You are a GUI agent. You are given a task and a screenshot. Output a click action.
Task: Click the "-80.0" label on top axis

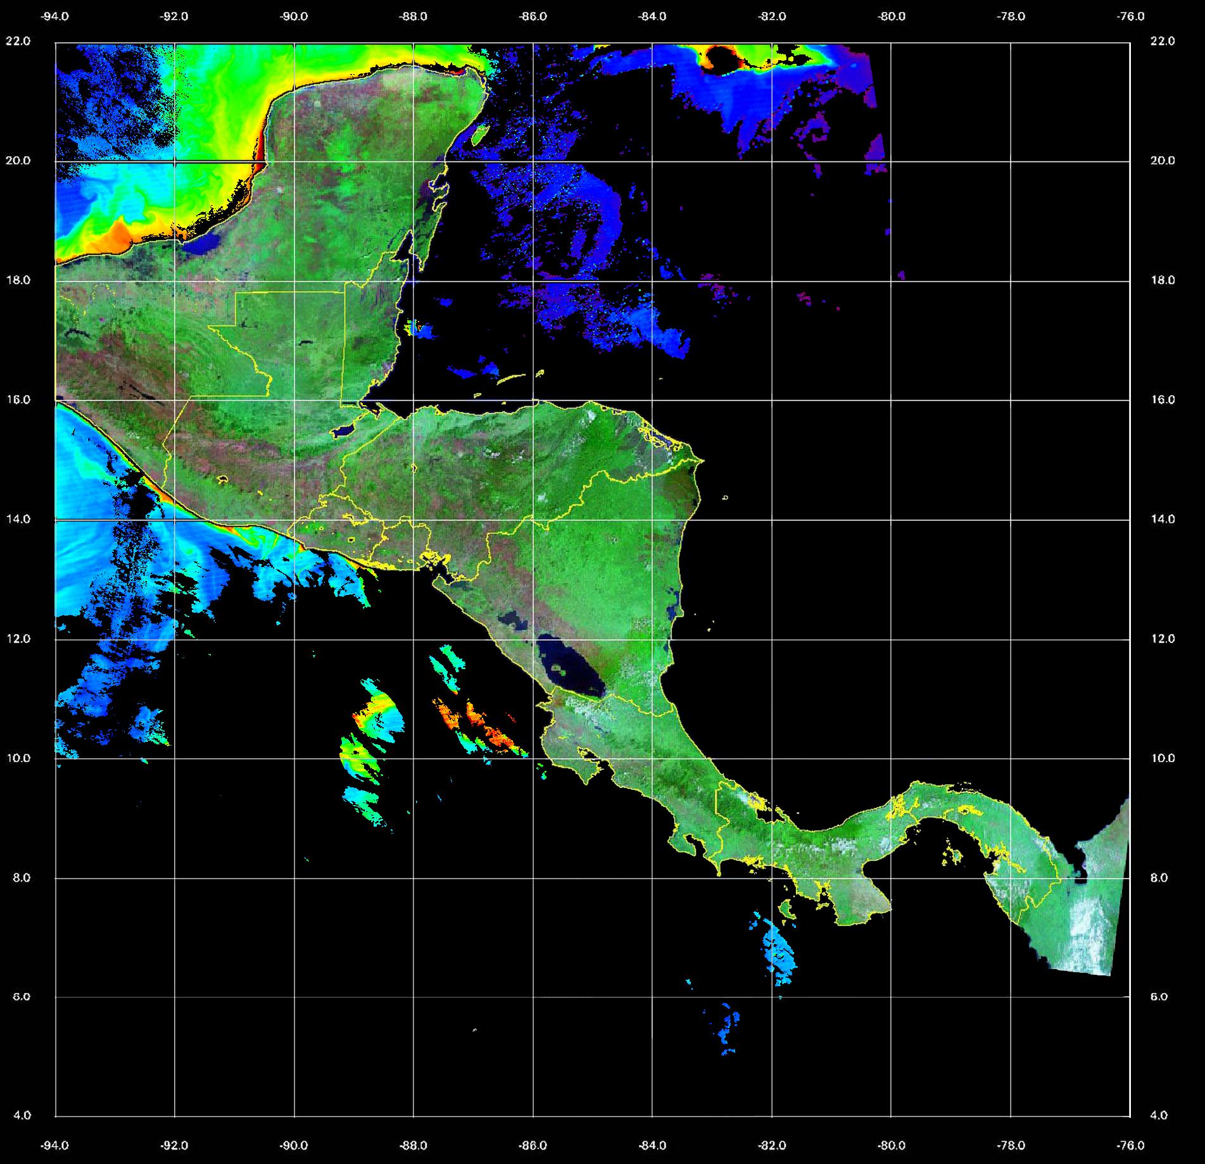(892, 16)
